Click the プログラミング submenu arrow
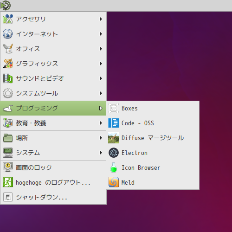Image resolution: width=232 pixels, height=232 pixels. point(101,108)
